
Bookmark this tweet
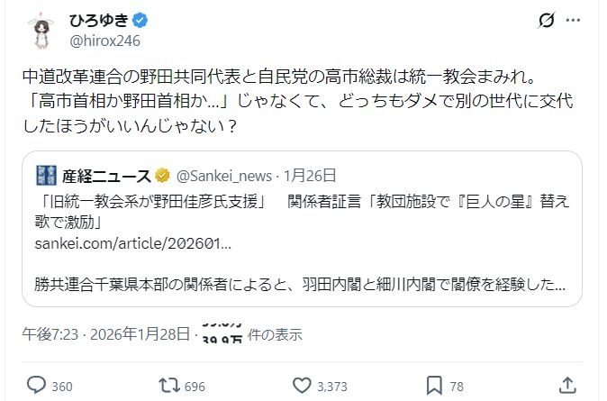click(435, 386)
